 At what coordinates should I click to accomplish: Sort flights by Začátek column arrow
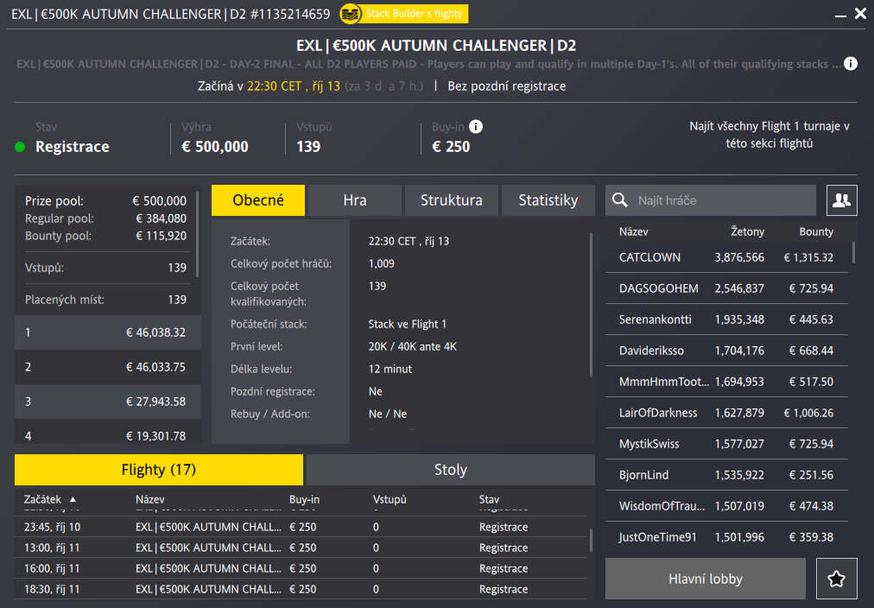tap(73, 499)
